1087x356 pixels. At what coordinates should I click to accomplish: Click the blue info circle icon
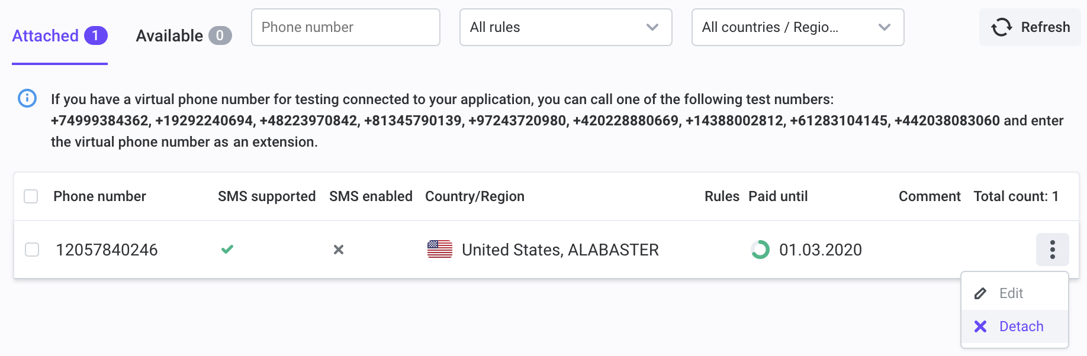27,98
